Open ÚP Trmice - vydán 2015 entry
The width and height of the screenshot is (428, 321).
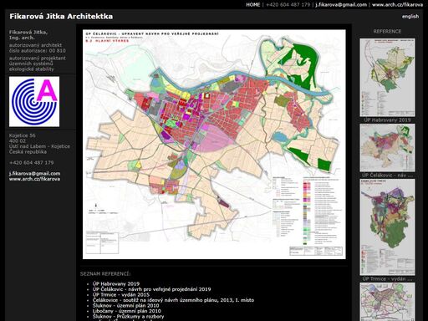click(121, 294)
